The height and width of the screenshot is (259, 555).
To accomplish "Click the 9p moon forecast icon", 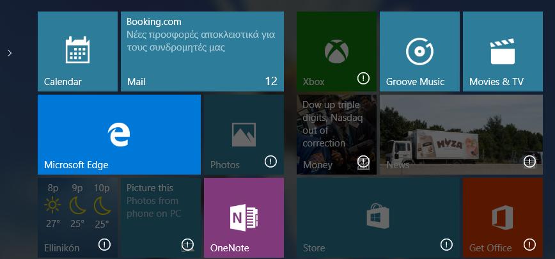I will tap(77, 205).
